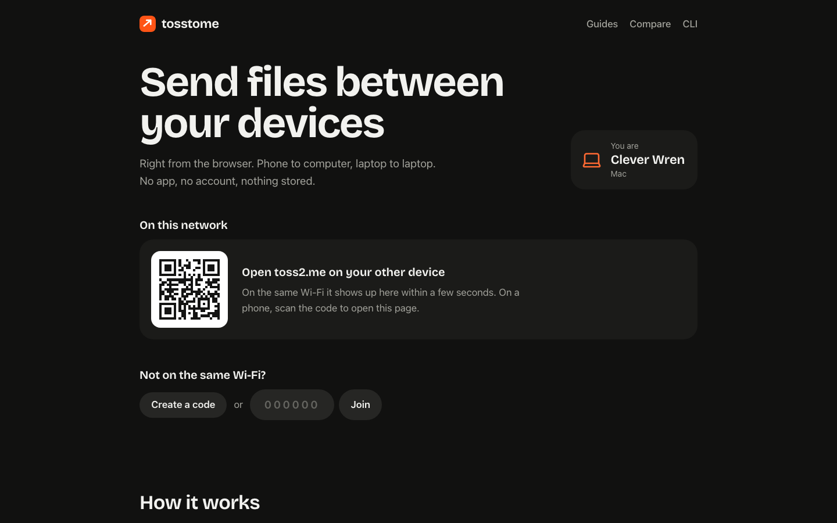Open the Compare navigation link
The image size is (837, 523).
coord(650,24)
